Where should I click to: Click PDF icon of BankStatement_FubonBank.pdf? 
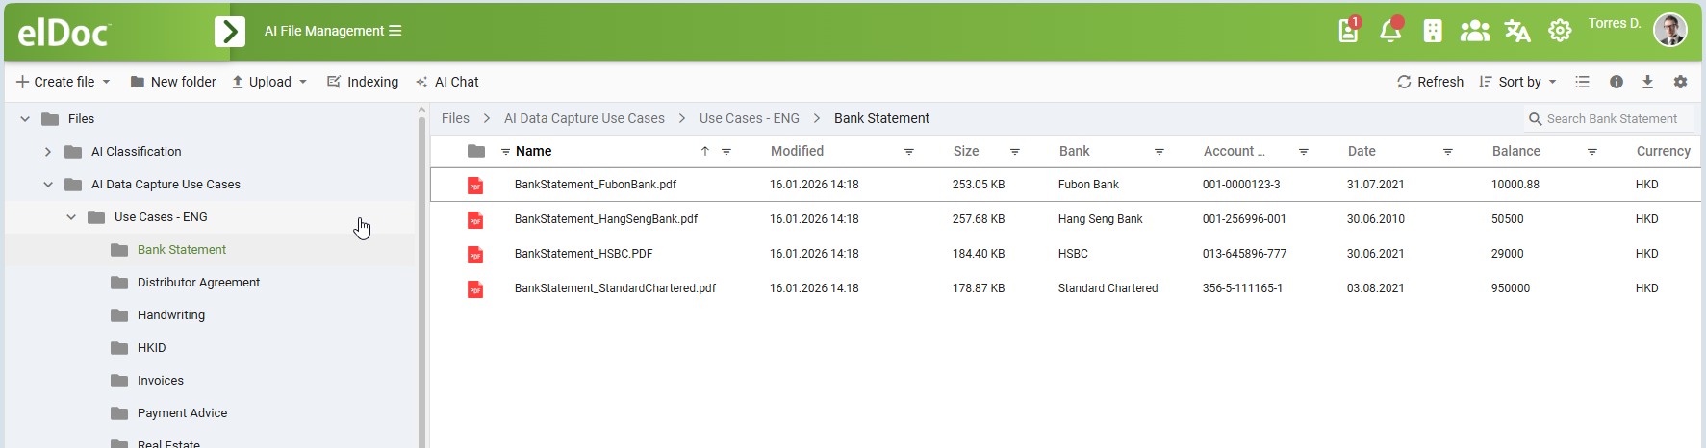tap(475, 186)
